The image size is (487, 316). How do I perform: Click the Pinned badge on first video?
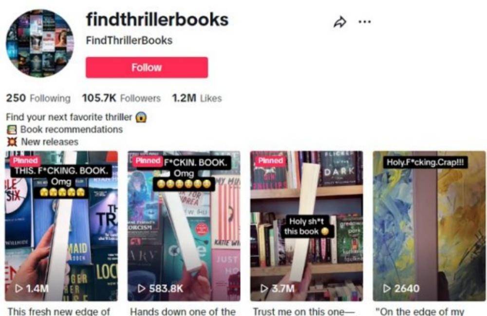click(x=25, y=161)
